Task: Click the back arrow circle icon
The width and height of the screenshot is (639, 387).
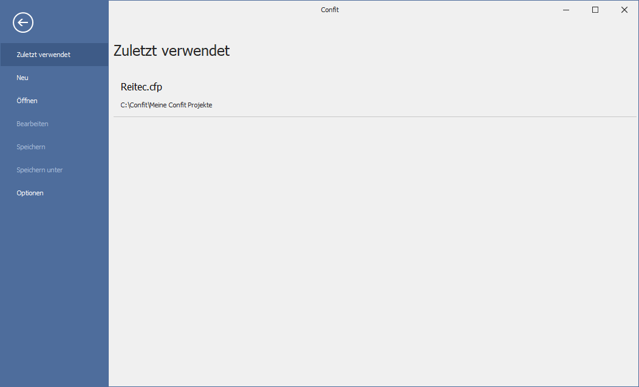Action: point(23,23)
